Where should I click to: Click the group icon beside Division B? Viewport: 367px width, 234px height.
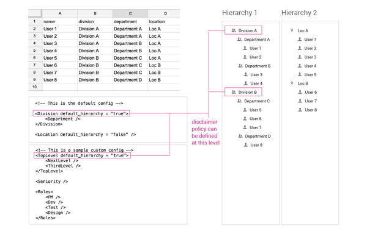point(234,92)
